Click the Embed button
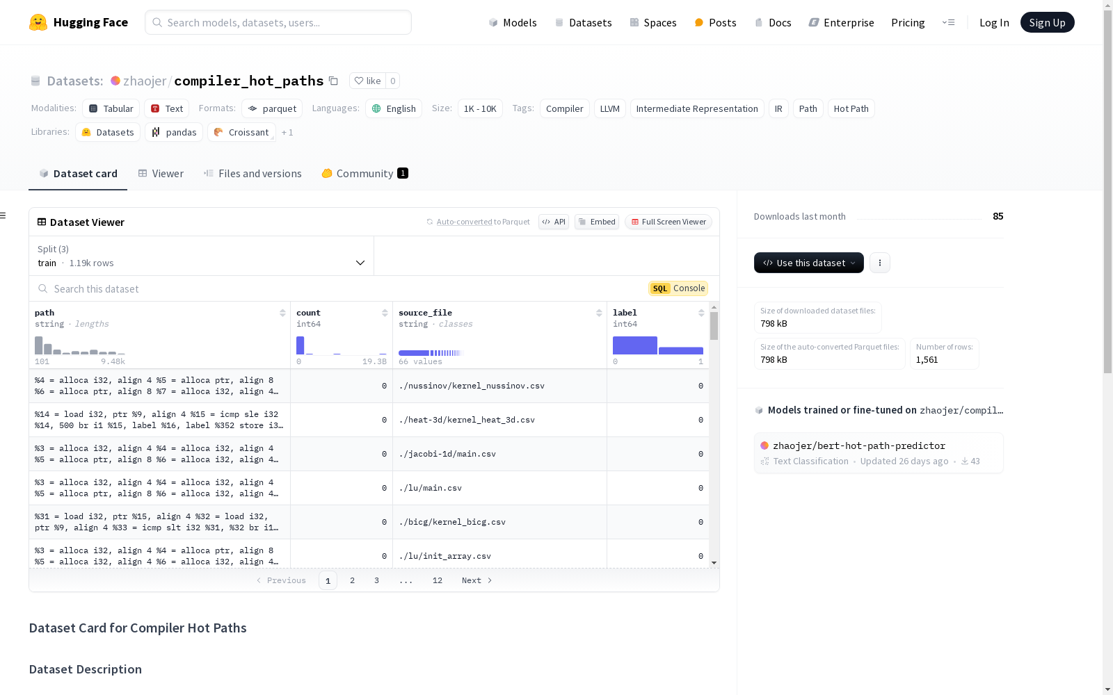Viewport: 1113px width, 695px height. [597, 222]
